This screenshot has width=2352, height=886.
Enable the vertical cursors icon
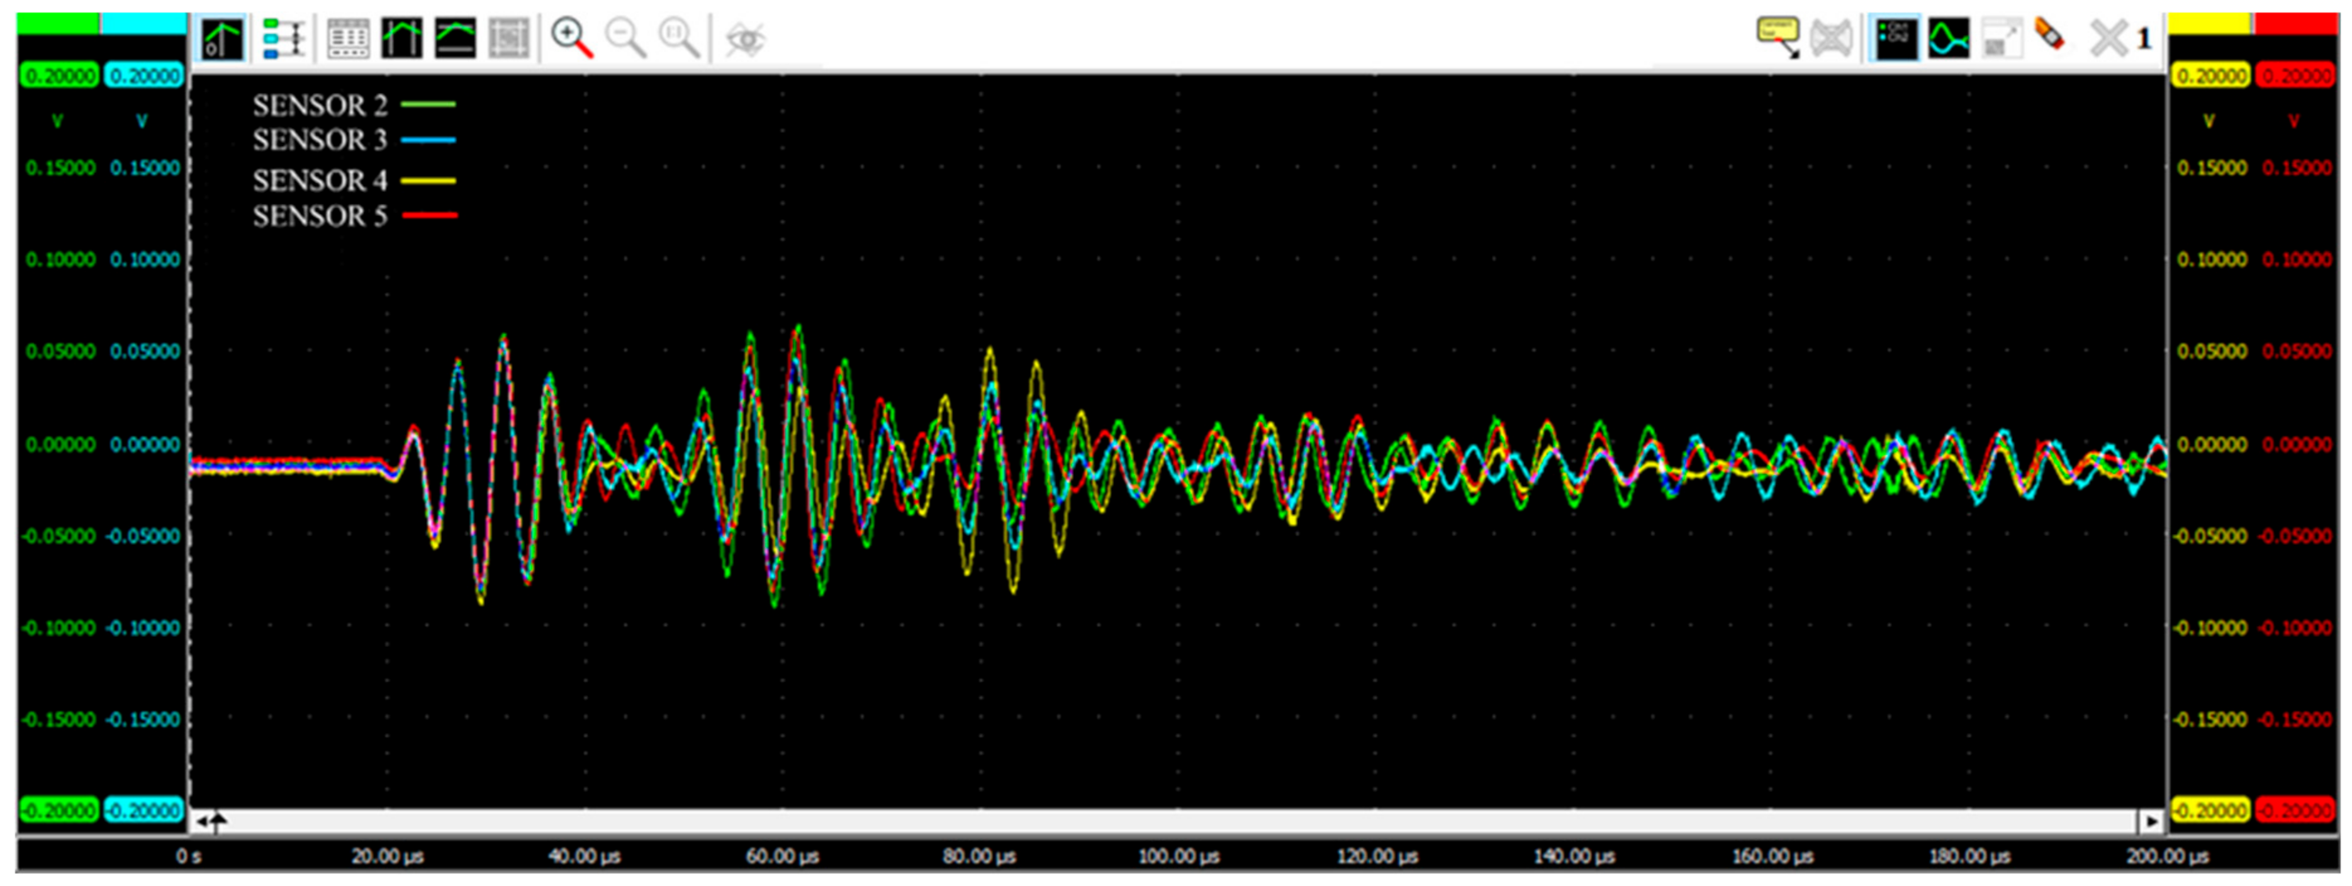[401, 39]
